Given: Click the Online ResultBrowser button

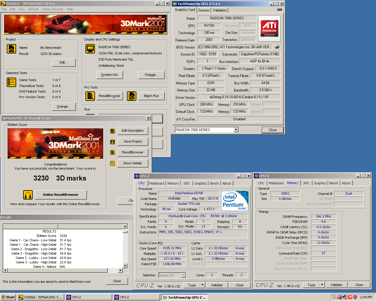Looking at the screenshot, I should click(x=61, y=195).
